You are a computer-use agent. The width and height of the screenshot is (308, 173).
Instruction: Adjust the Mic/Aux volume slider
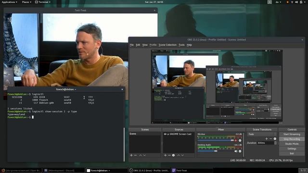pos(216,140)
